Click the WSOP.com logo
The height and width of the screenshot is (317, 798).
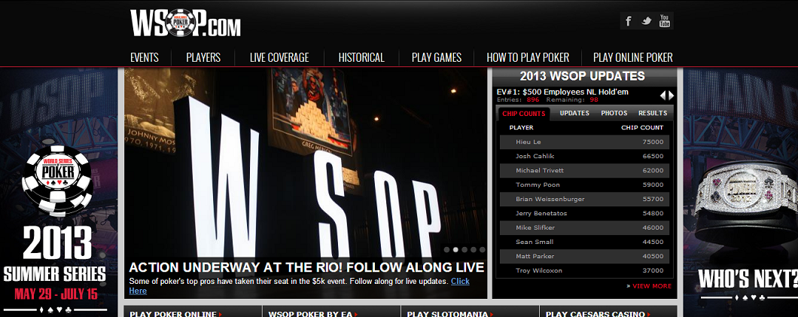(185, 23)
